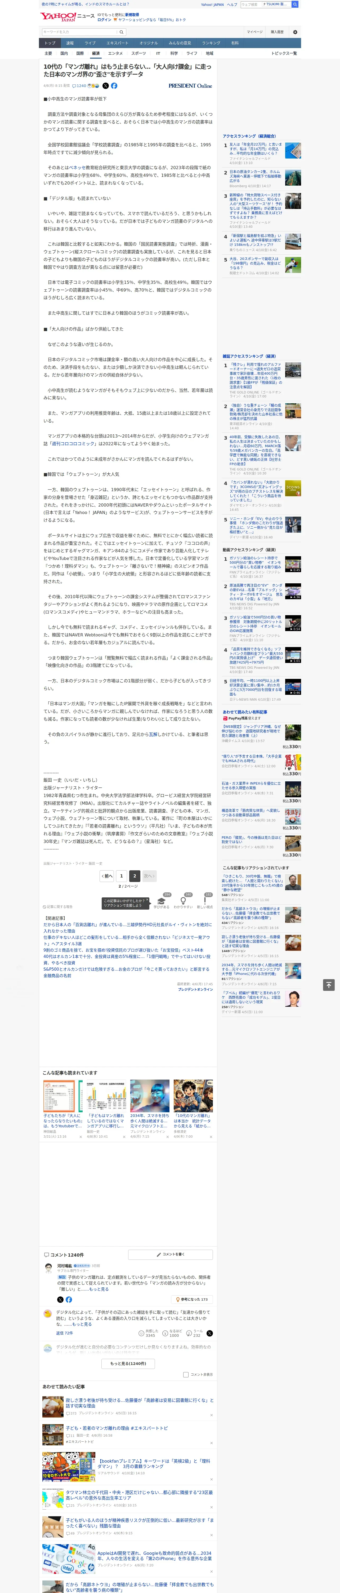Click the ログイン link

click(104, 20)
